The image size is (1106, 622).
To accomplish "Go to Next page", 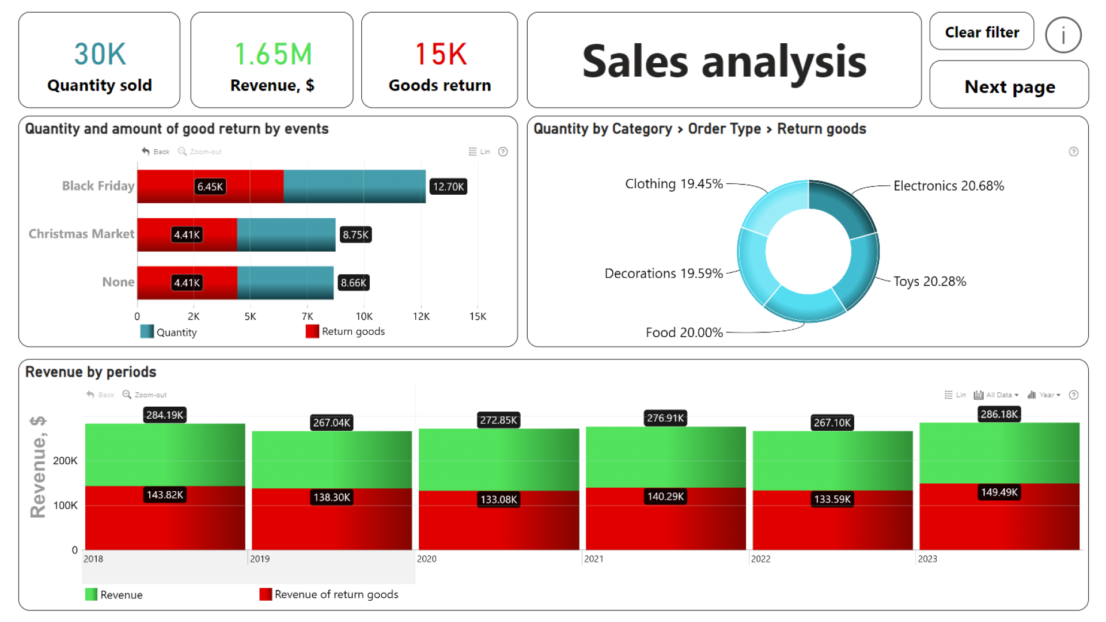I will 1009,86.
